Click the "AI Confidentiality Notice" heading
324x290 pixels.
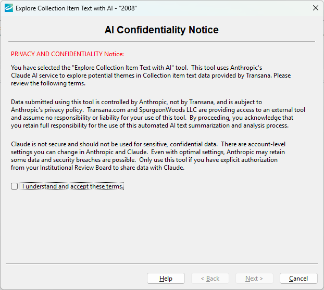[161, 30]
